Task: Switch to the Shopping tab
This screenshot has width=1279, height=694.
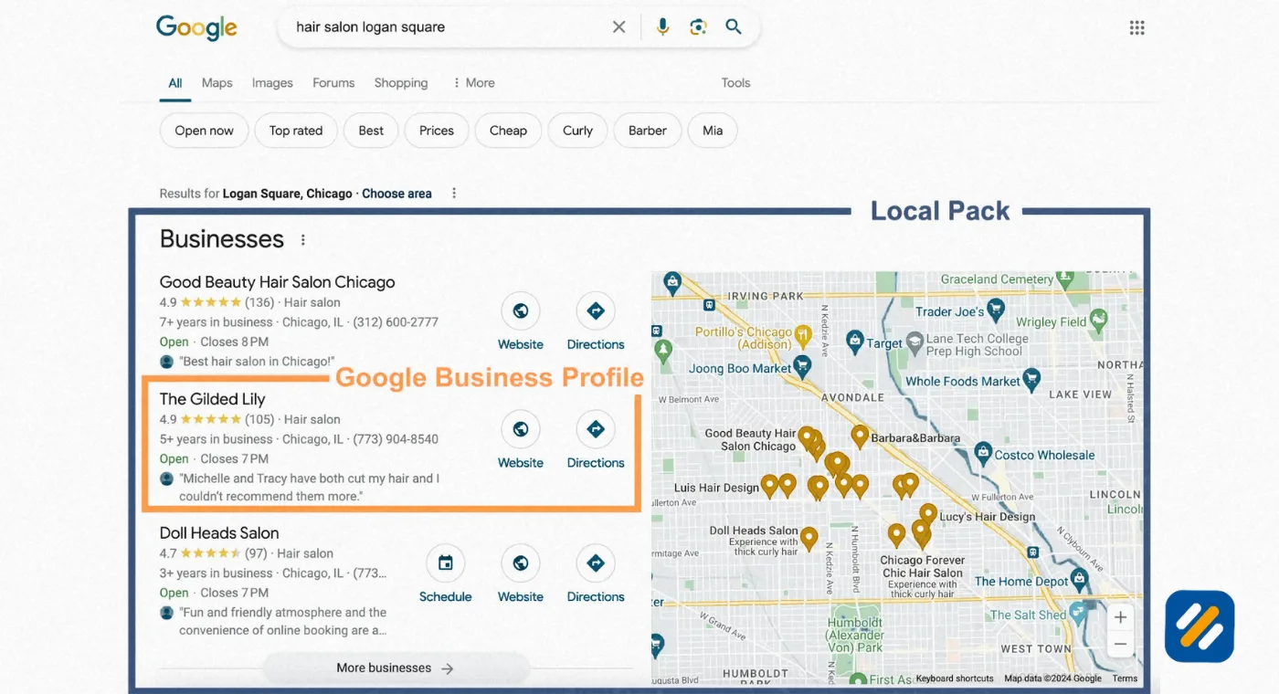Action: click(401, 83)
